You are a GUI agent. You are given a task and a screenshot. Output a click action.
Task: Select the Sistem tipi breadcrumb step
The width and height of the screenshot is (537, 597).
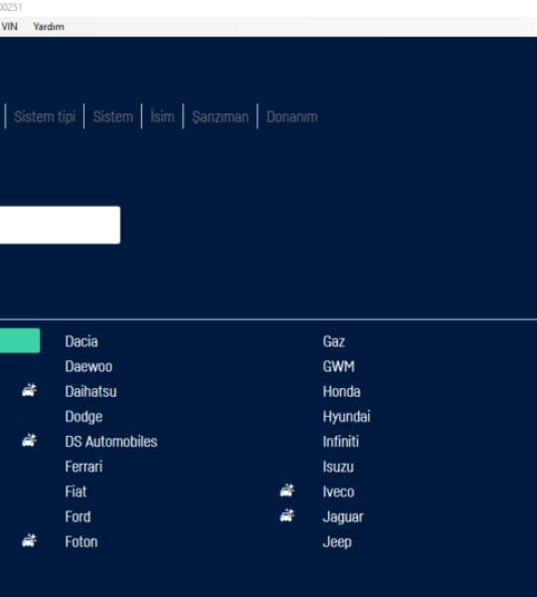point(45,116)
